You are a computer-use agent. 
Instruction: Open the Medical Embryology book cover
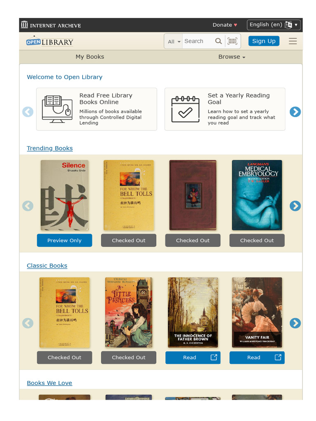(257, 195)
